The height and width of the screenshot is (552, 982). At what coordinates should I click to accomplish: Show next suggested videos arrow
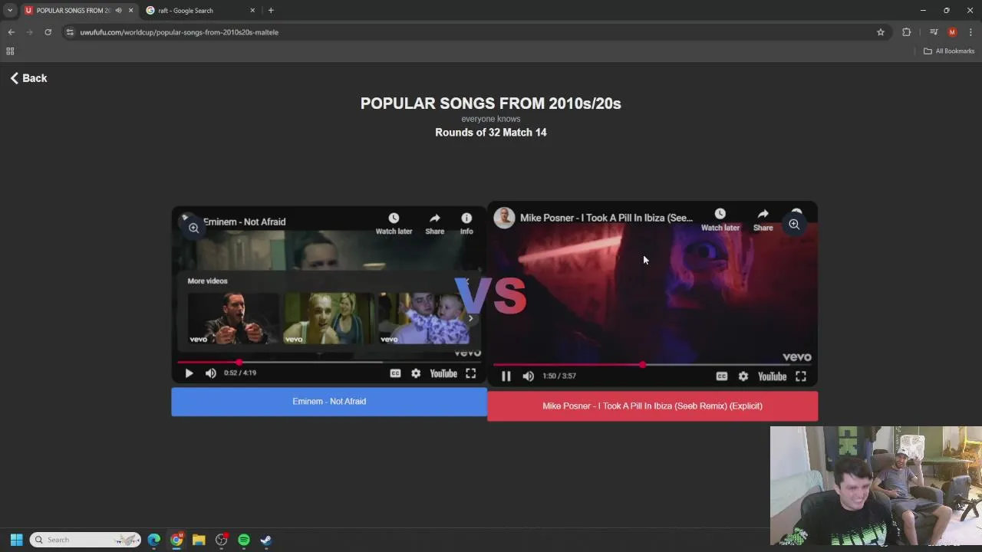[471, 318]
